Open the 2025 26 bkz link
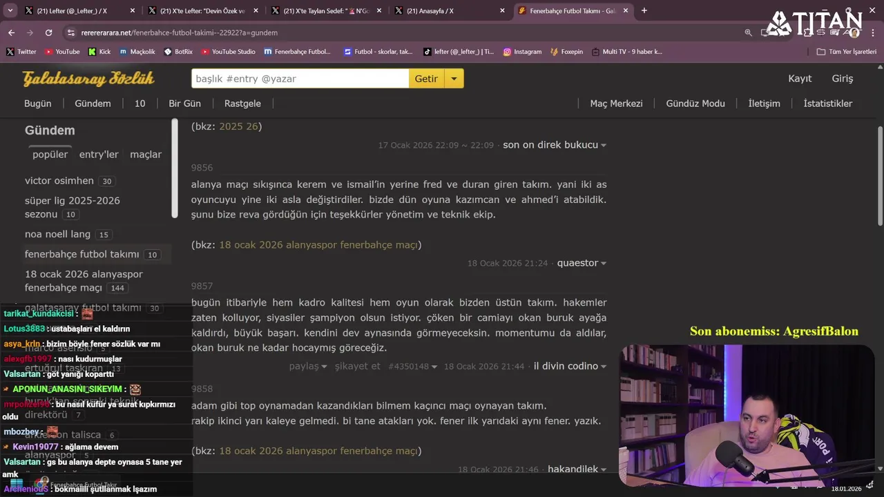The image size is (884, 497). (x=238, y=126)
